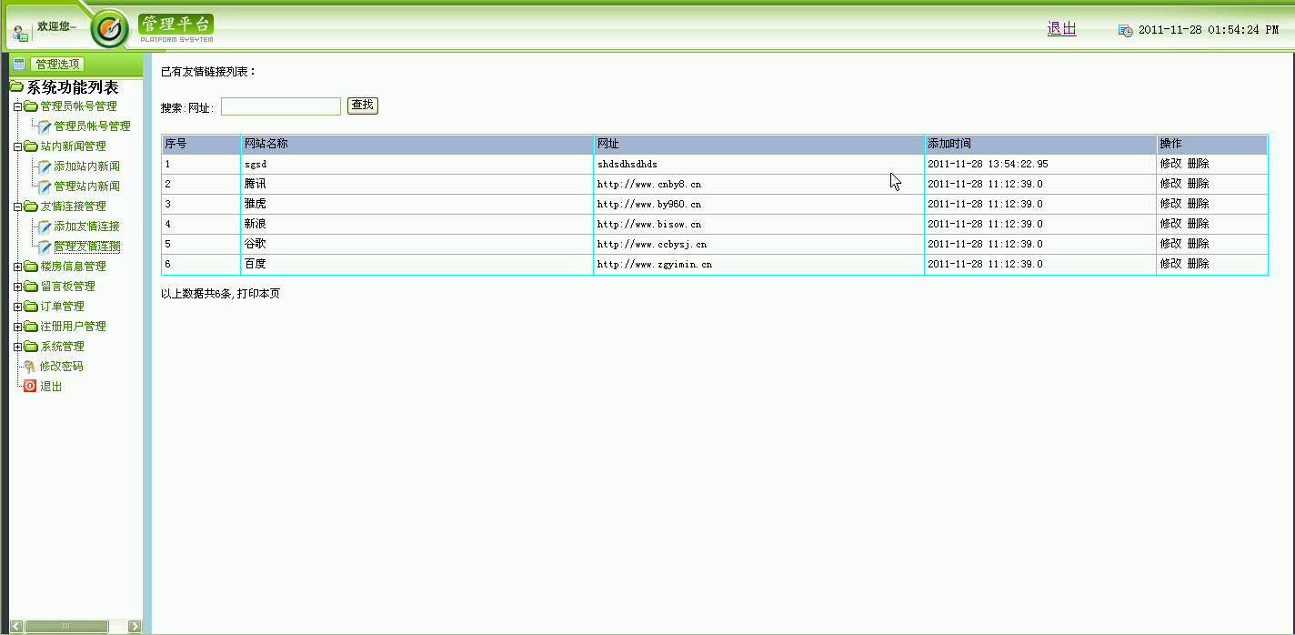Click the red power icon beside sidebar 退出
The width and height of the screenshot is (1295, 635).
click(x=30, y=387)
